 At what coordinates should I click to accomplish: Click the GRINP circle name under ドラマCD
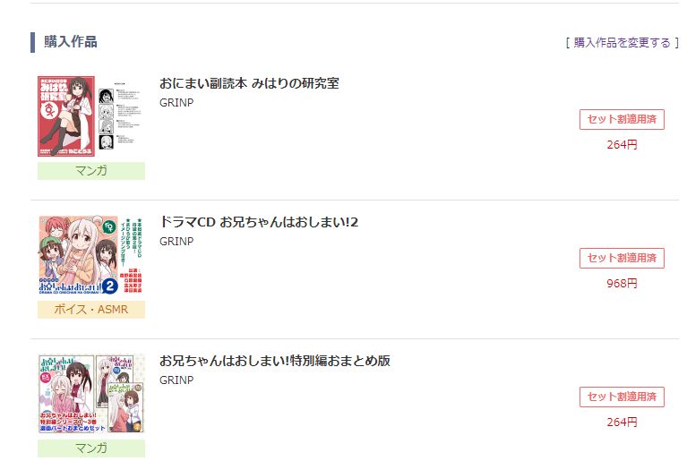tap(176, 241)
